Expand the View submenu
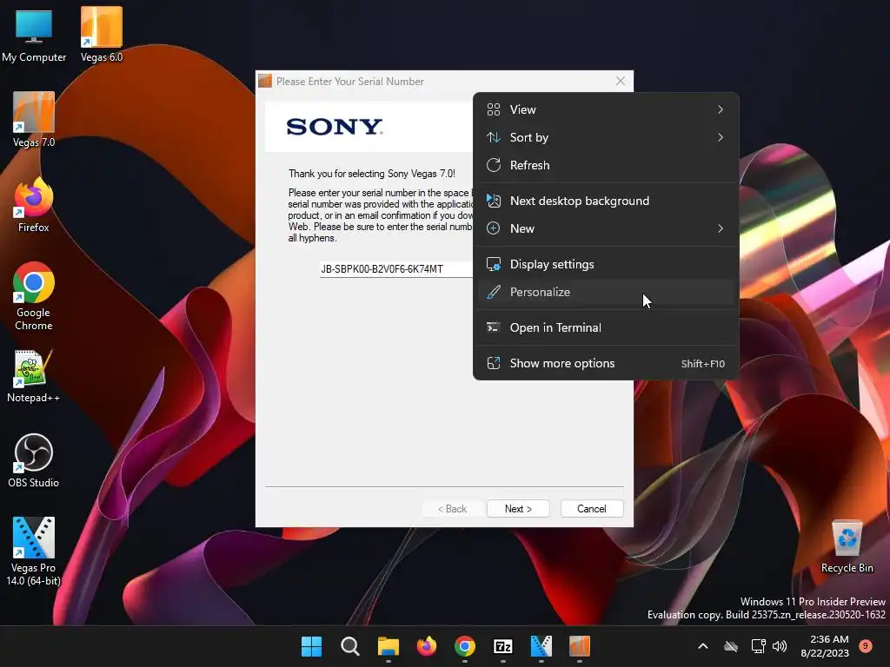The height and width of the screenshot is (667, 890). coord(606,109)
